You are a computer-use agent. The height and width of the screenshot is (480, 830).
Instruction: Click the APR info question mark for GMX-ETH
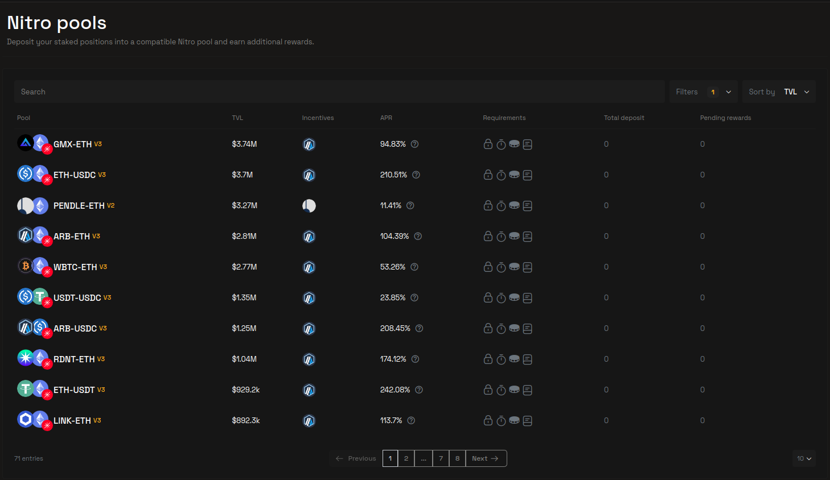414,144
